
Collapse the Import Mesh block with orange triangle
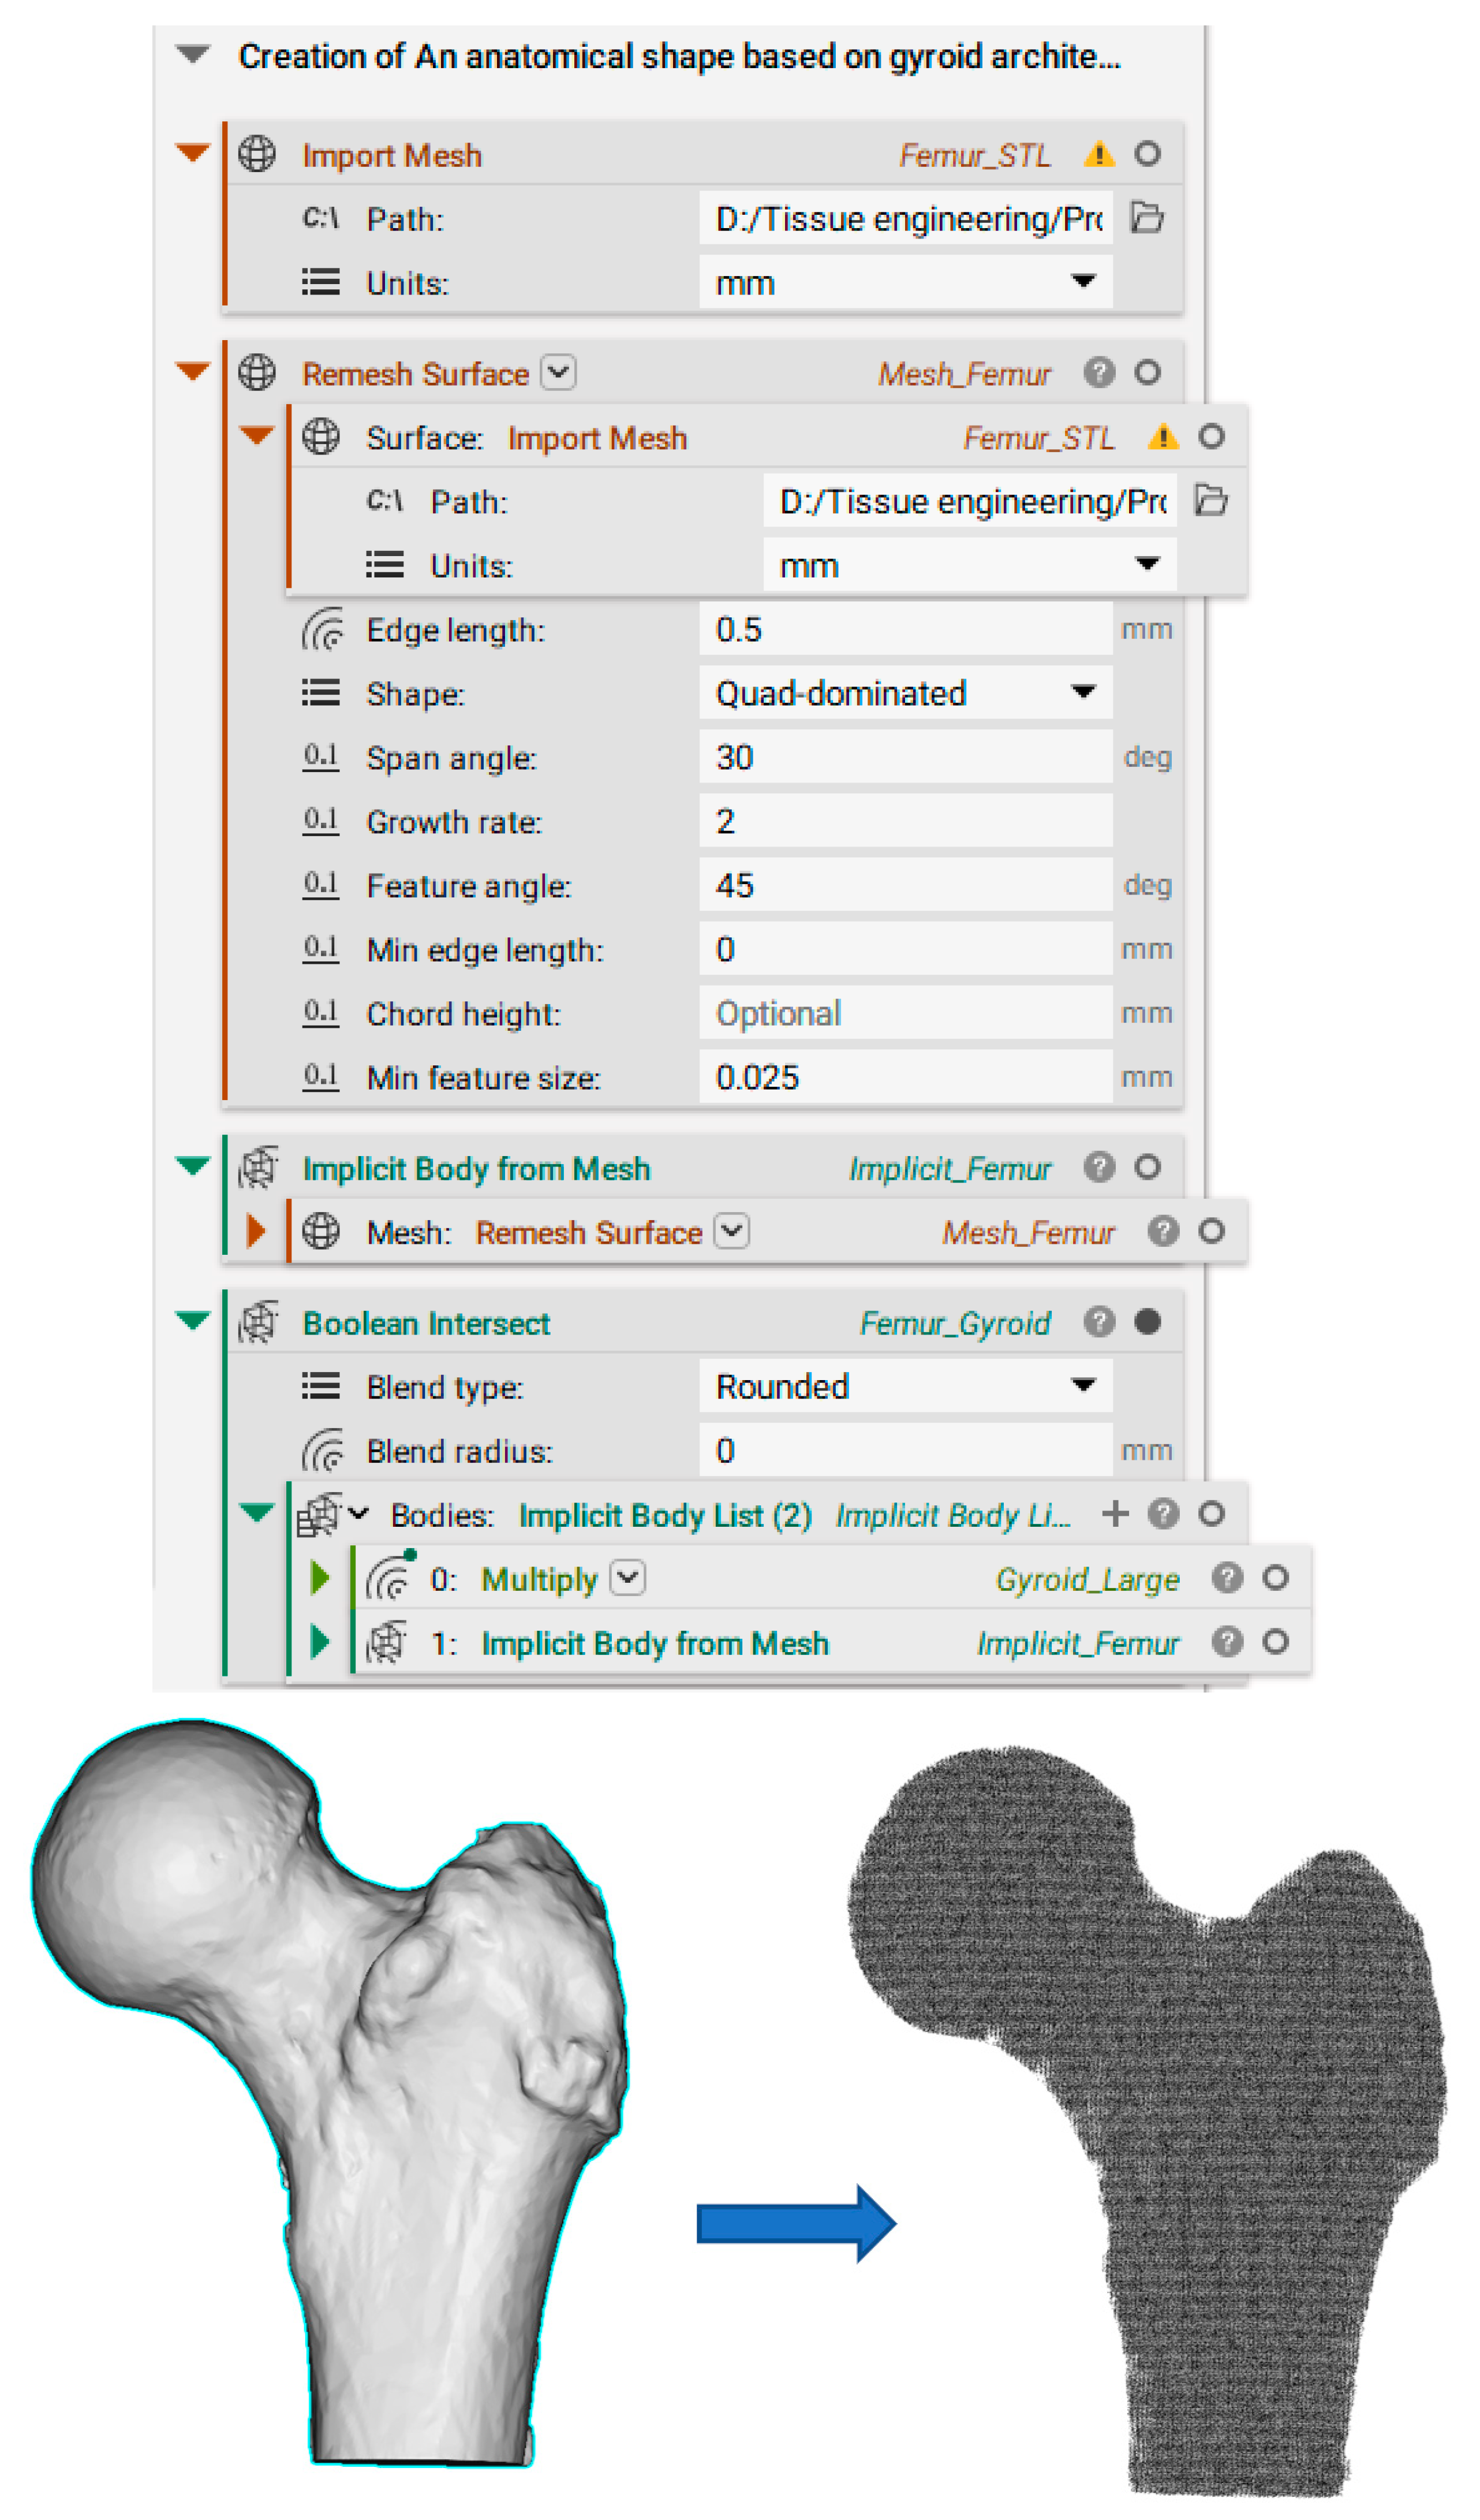[192, 152]
